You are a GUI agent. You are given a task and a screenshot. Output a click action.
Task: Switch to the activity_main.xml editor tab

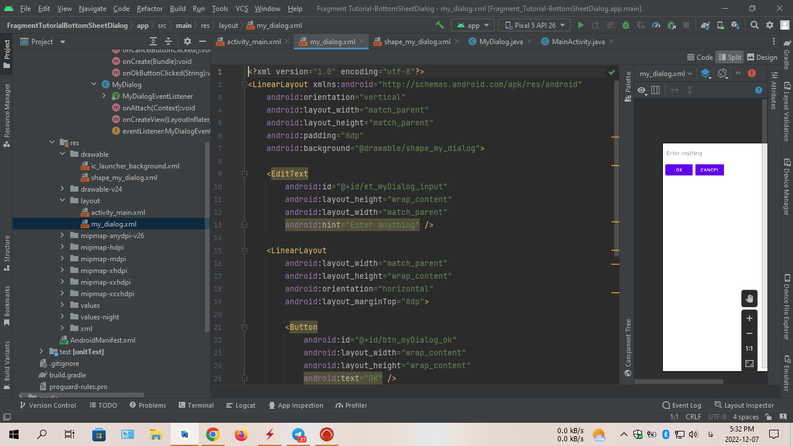(x=249, y=41)
